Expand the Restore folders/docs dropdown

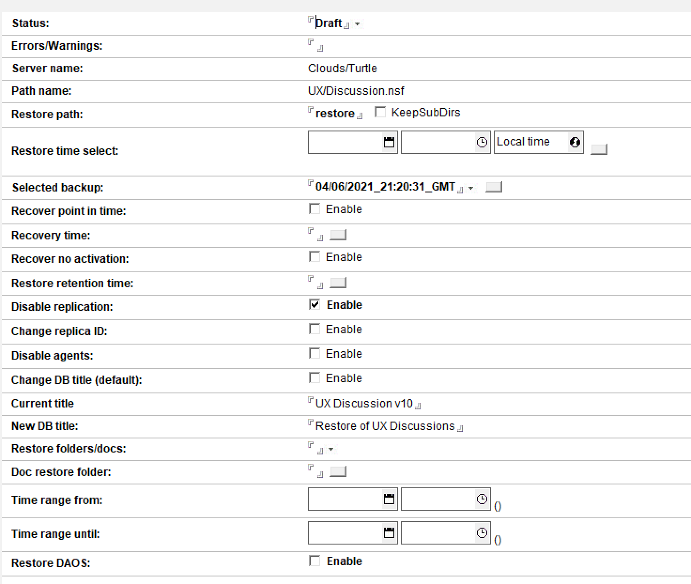coord(331,450)
